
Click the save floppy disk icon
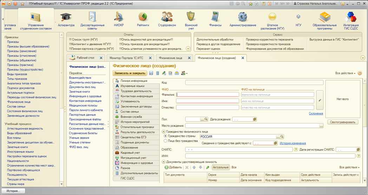coord(151,73)
